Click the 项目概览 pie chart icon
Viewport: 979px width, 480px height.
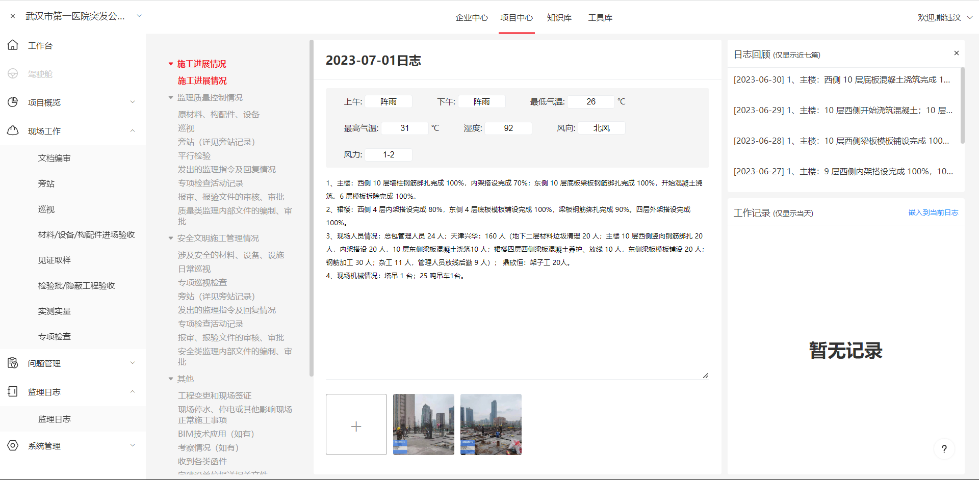(13, 102)
